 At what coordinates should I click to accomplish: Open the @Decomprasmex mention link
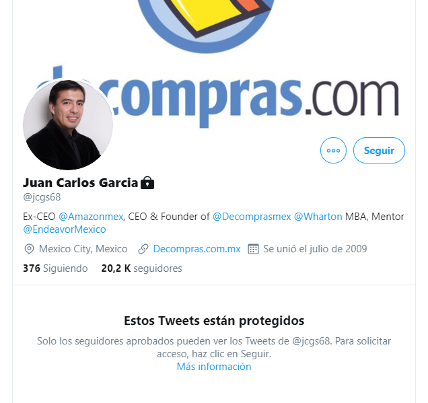tap(252, 217)
